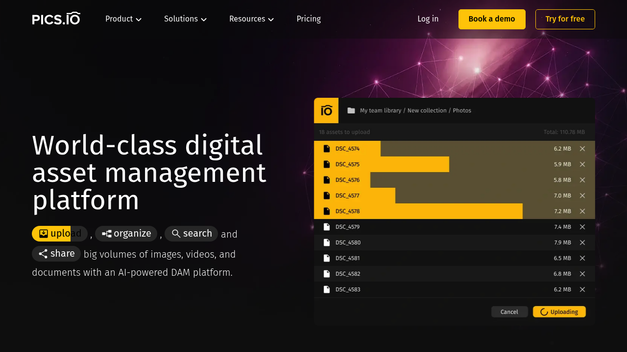Viewport: 627px width, 352px height.
Task: Remove DSC_4578 using its X control
Action: [x=582, y=211]
